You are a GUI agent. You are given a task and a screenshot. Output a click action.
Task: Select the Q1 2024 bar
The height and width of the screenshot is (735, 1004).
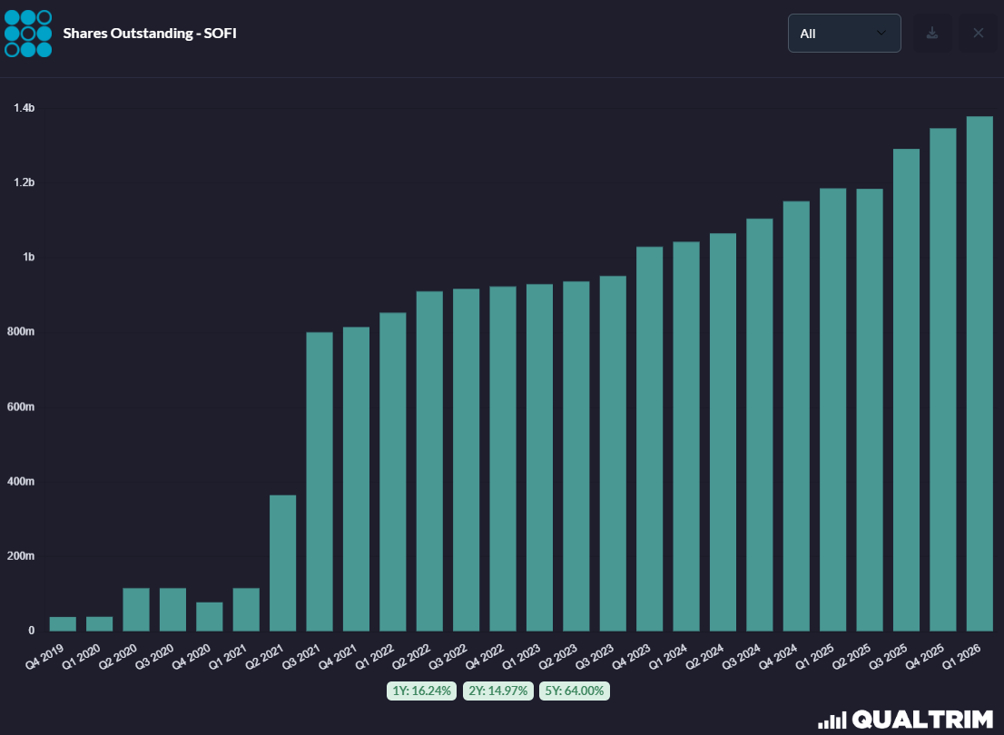[686, 436]
